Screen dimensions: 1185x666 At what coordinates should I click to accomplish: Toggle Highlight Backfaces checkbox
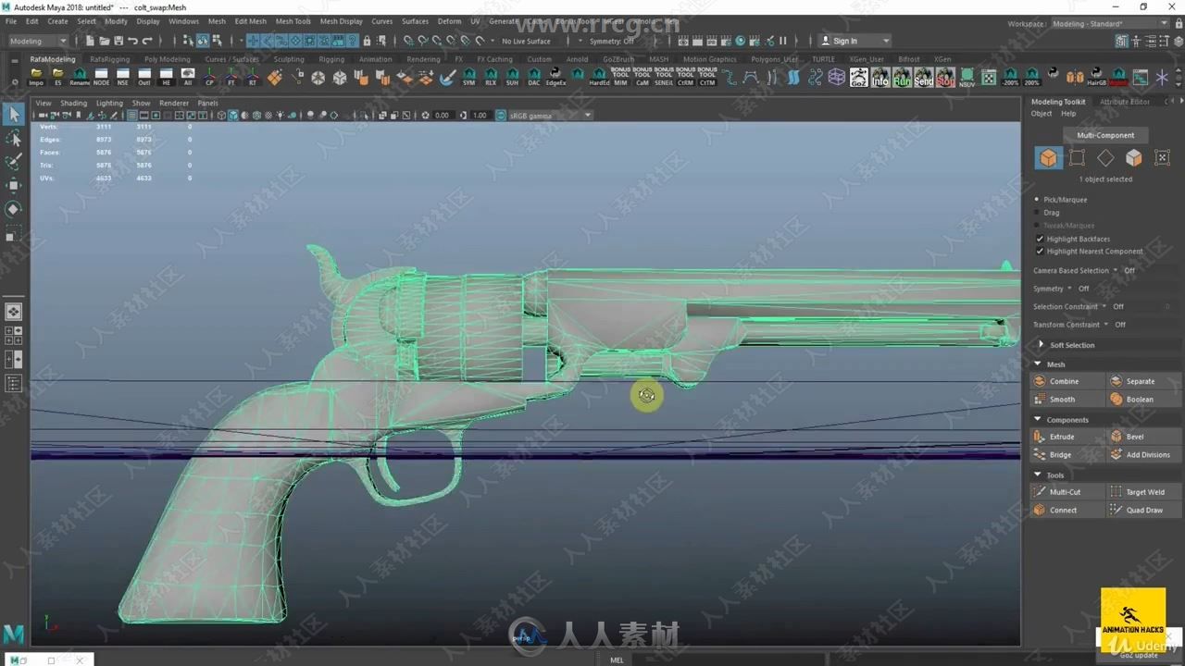pos(1040,239)
